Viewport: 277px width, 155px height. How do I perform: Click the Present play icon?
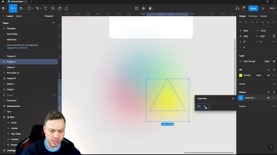[263, 9]
